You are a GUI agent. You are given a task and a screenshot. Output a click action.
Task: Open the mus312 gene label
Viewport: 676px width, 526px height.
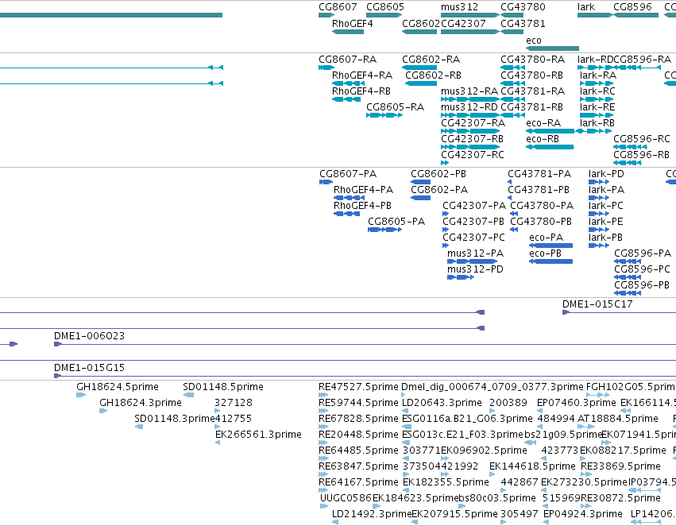click(x=459, y=7)
